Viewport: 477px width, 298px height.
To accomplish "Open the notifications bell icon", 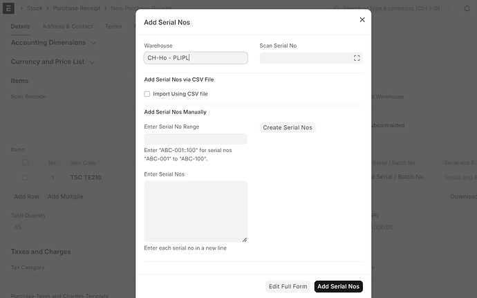I will pos(467,8).
